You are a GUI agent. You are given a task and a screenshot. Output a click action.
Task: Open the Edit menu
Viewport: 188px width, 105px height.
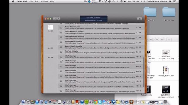tap(36, 1)
